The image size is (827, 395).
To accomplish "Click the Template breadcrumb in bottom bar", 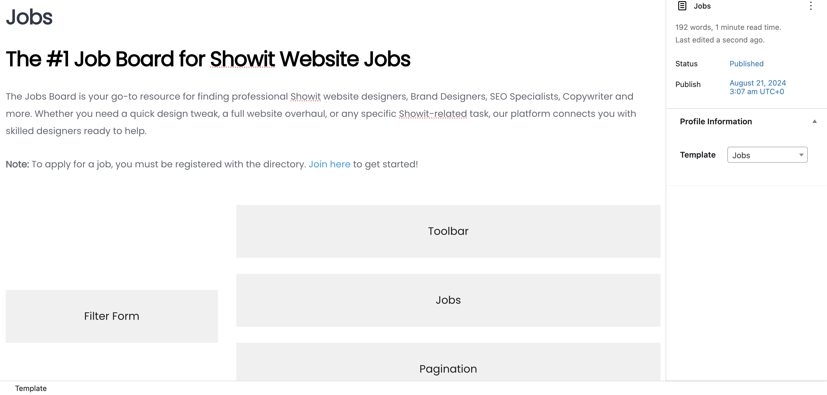I will [30, 388].
